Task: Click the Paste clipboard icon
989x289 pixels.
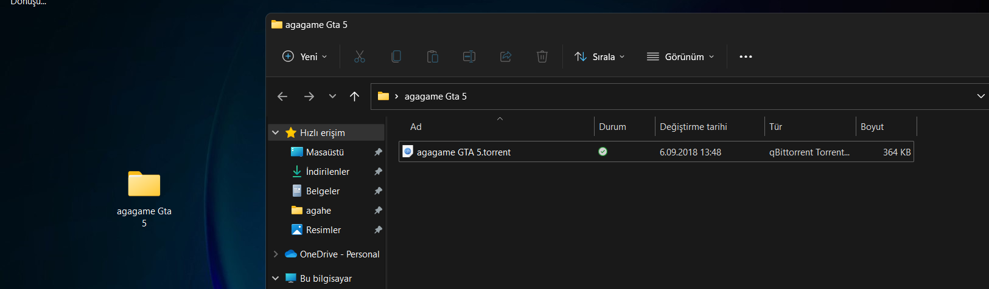Action: point(433,56)
